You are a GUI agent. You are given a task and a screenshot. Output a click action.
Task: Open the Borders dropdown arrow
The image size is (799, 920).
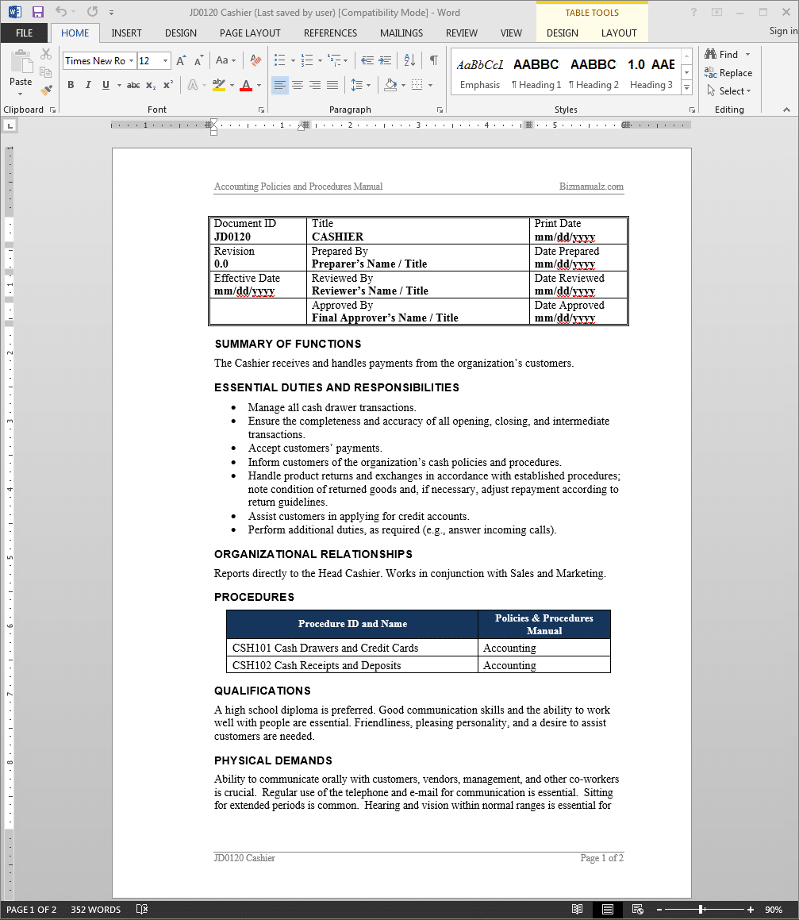(431, 86)
